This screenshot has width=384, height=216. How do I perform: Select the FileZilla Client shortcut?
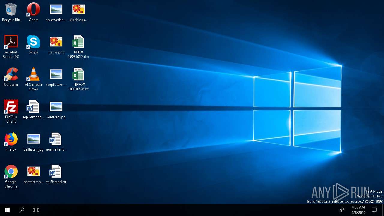[11, 112]
